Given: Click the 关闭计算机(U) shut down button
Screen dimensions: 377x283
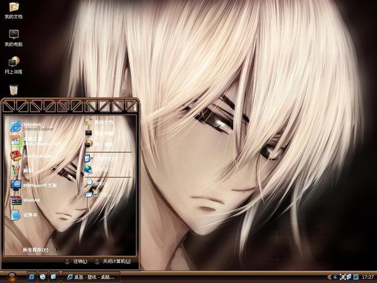Looking at the screenshot, I should pyautogui.click(x=113, y=261).
